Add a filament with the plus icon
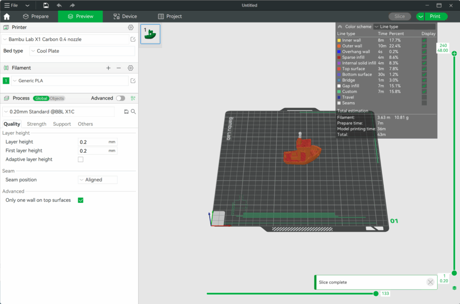The image size is (460, 304). click(108, 68)
